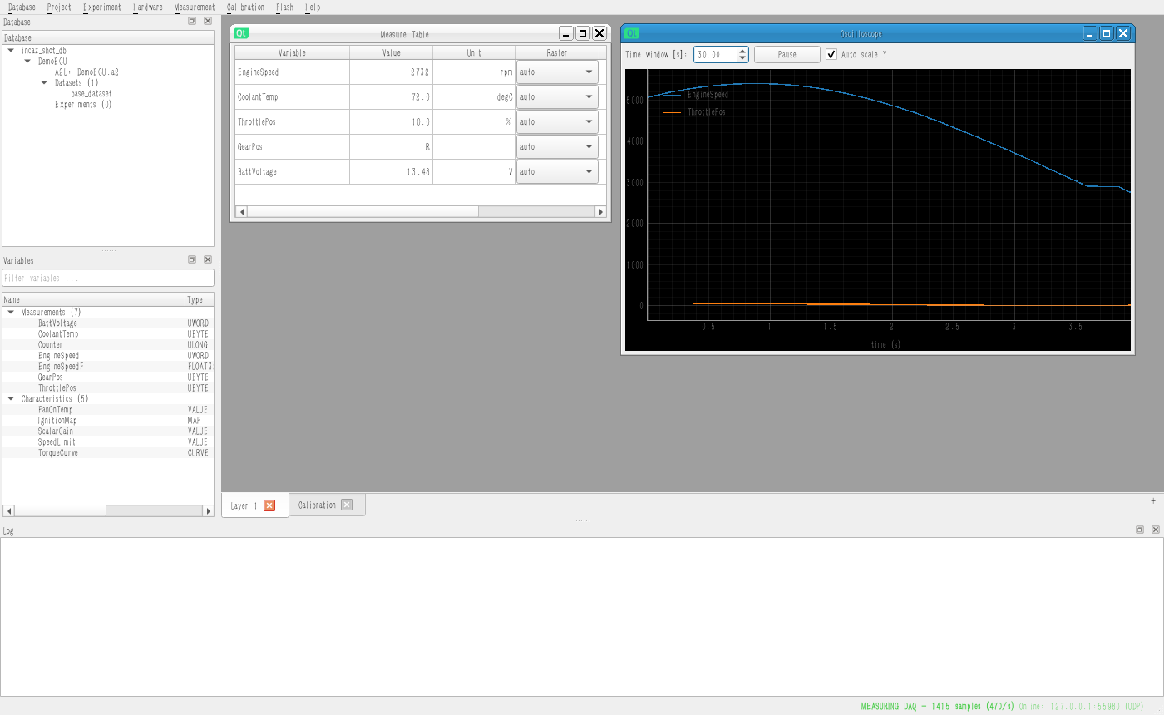Select base_dataset in the database tree

[91, 94]
